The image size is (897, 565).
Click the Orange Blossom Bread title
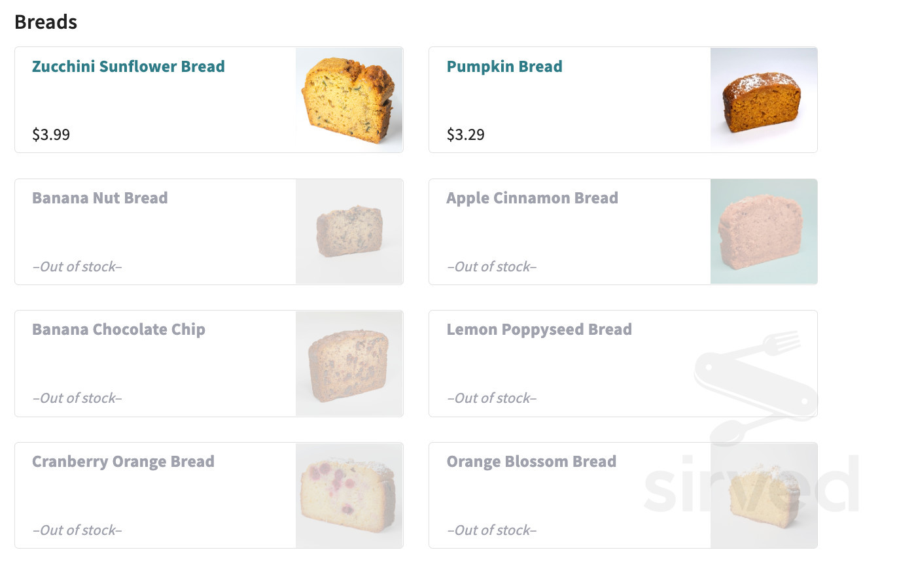click(531, 462)
